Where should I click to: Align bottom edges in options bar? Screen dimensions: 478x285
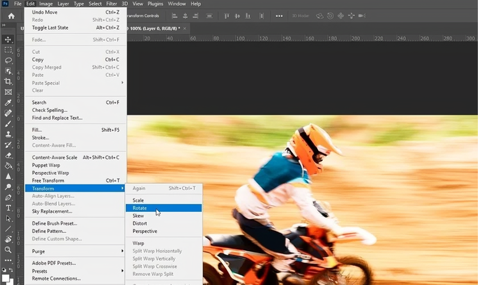click(248, 16)
